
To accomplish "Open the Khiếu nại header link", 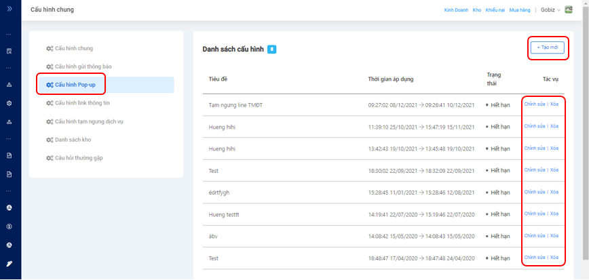I will (x=496, y=10).
